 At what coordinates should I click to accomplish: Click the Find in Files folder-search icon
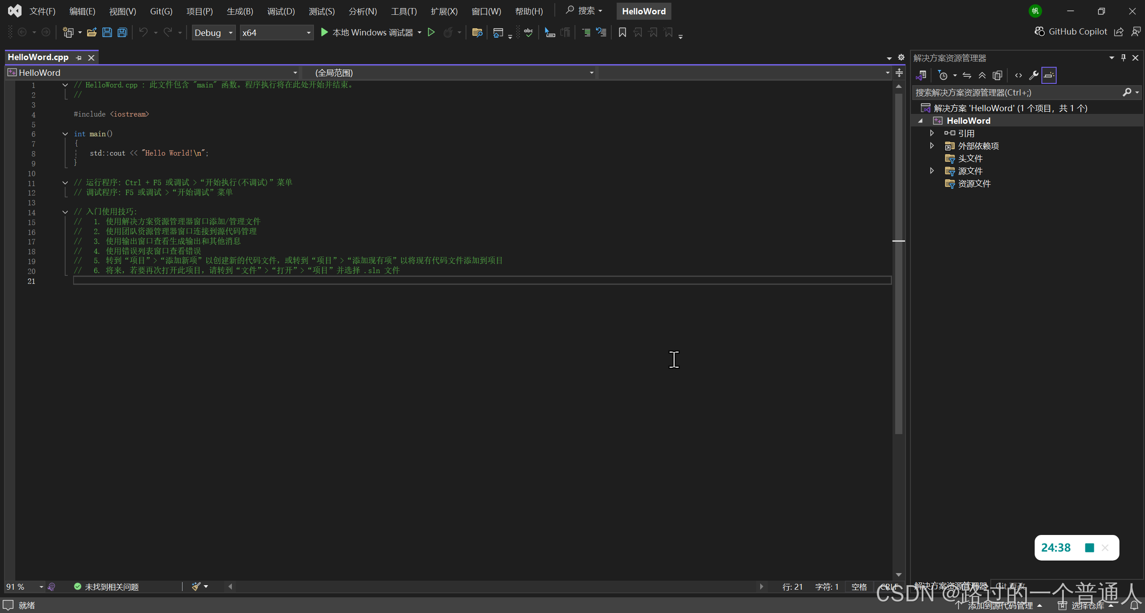click(x=477, y=32)
